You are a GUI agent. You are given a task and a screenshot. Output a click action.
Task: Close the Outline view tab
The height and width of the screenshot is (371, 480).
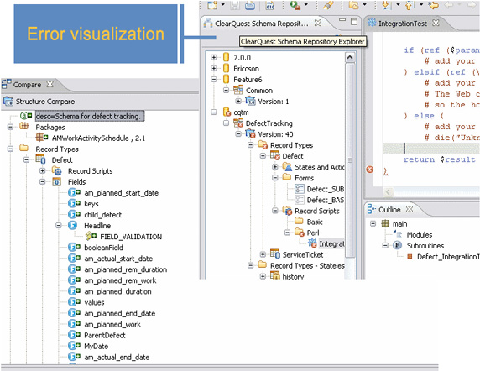410,209
